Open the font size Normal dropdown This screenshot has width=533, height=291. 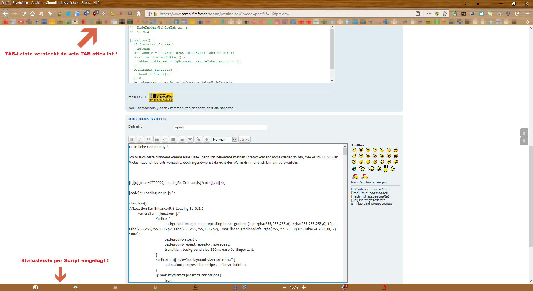coord(224,140)
